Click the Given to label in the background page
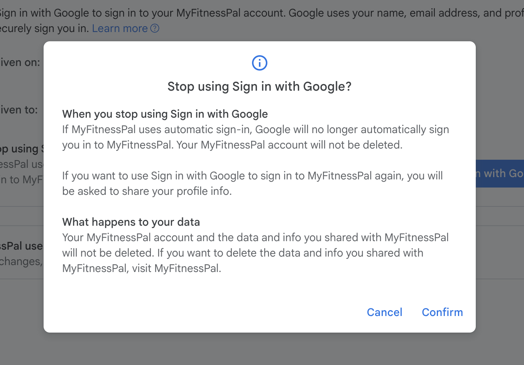 tap(19, 110)
